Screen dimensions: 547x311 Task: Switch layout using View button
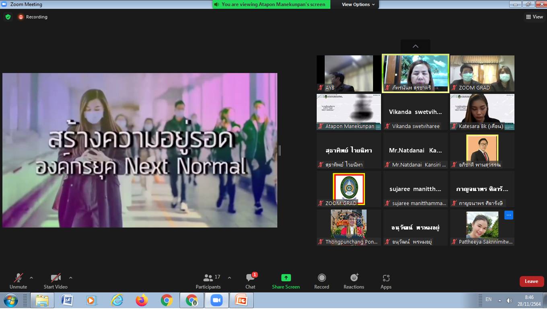(535, 17)
